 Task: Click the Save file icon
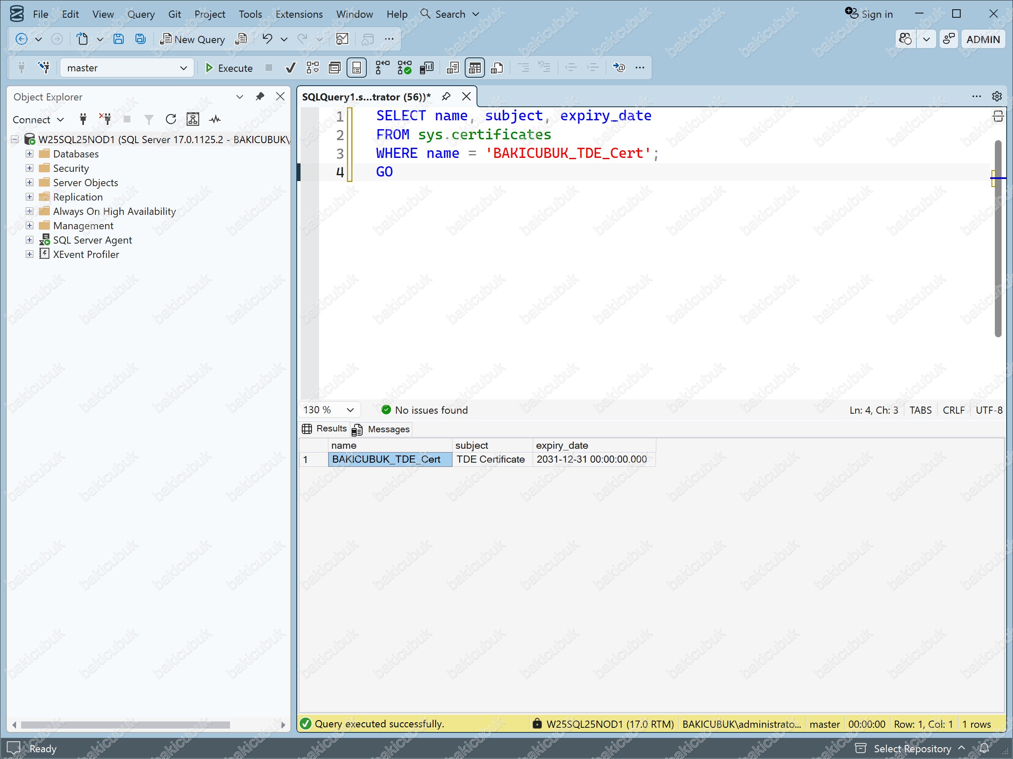118,39
